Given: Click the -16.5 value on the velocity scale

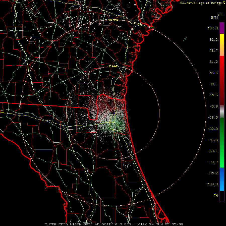Looking at the screenshot, I should pos(213,118).
